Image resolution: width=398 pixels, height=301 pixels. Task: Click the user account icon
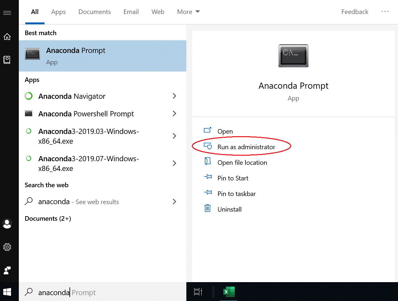pos(7,224)
